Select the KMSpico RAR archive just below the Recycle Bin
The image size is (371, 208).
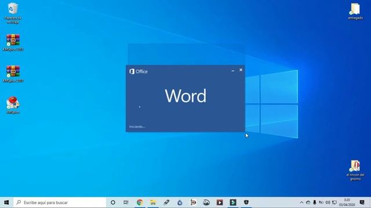[13, 42]
